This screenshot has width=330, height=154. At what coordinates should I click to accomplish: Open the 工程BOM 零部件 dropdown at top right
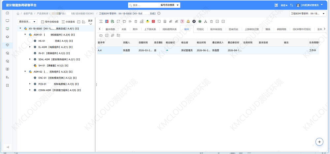tap(308, 13)
